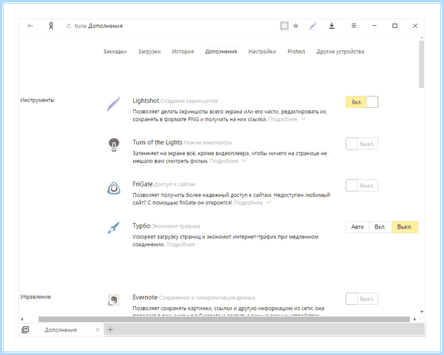The image size is (444, 355).
Task: Click Подробнее link under FriGate
Action: [x=249, y=203]
